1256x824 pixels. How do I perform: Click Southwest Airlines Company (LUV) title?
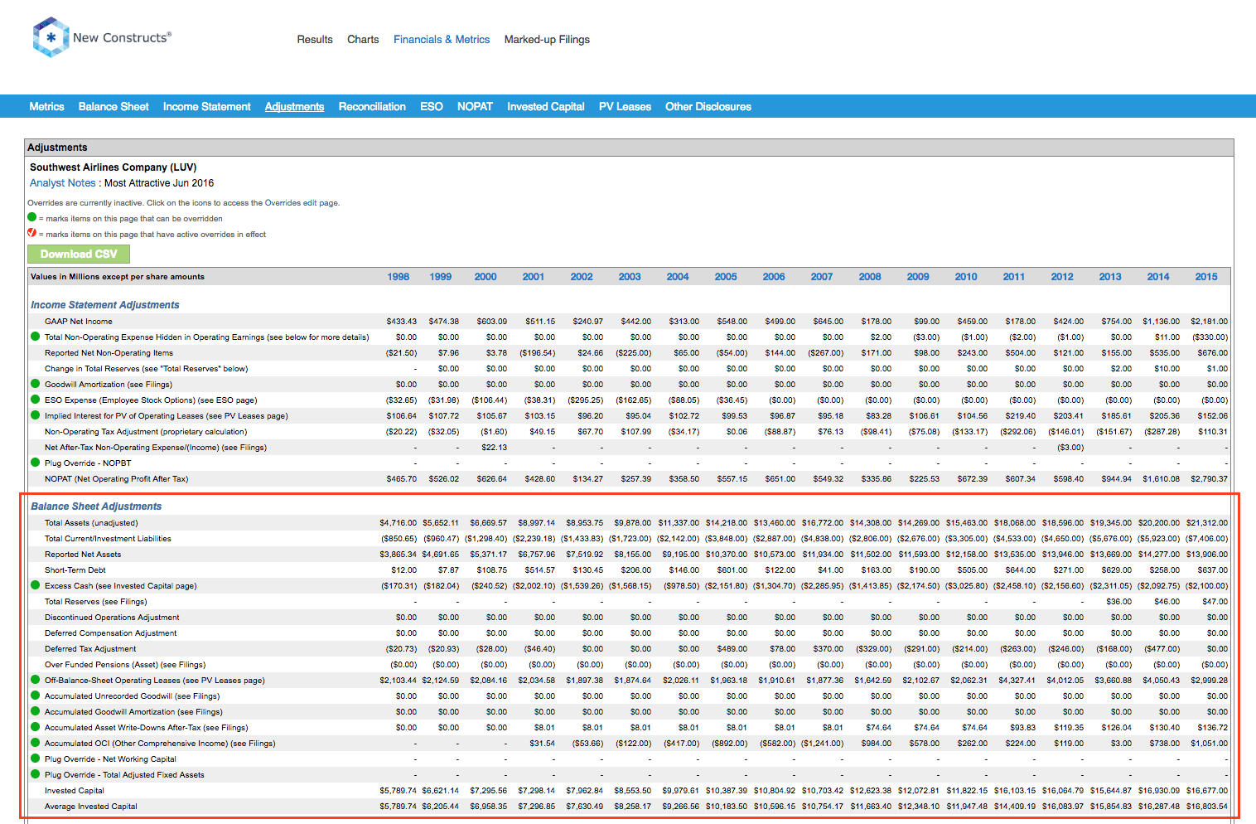[113, 167]
